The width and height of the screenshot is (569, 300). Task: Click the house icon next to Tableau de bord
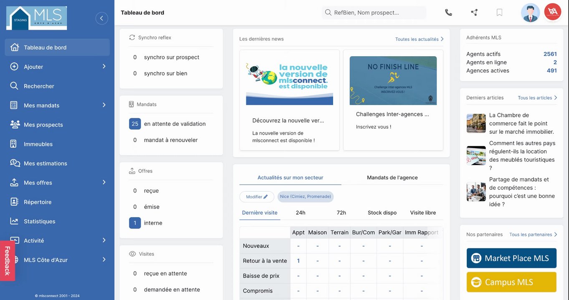[14, 47]
